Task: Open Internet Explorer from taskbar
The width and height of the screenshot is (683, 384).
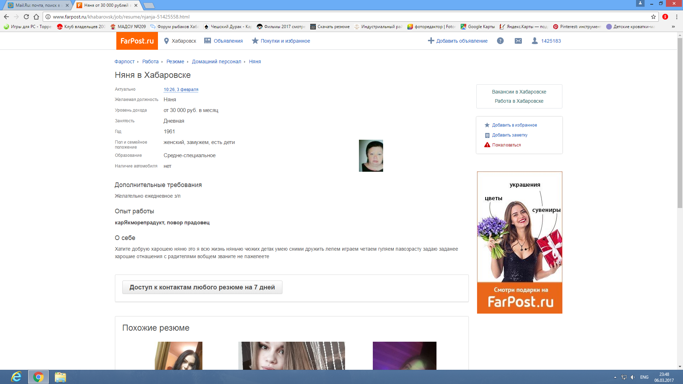Action: [16, 377]
